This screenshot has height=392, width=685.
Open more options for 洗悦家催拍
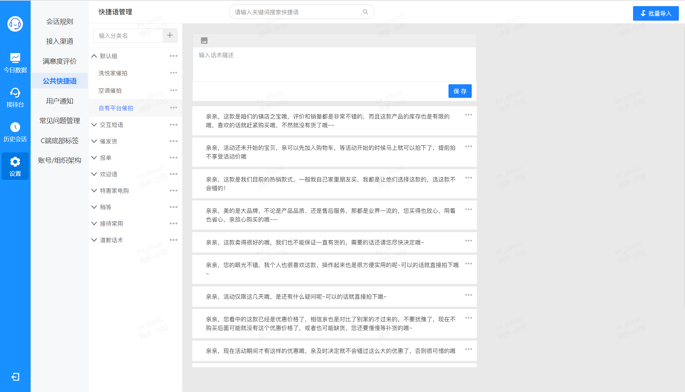click(174, 73)
